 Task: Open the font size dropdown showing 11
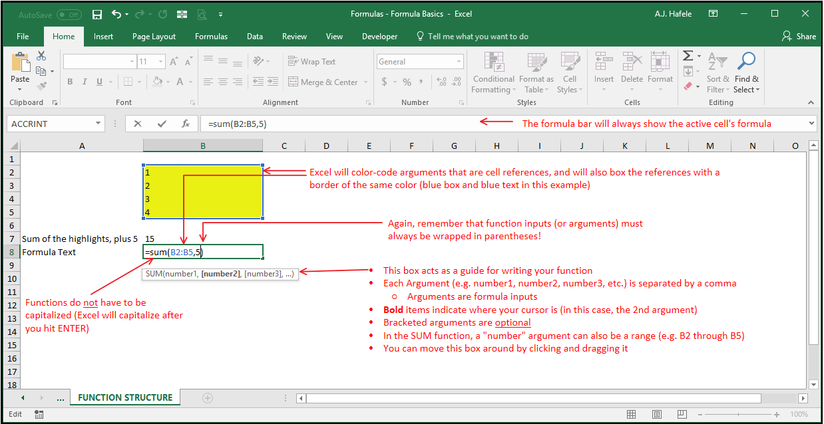click(x=160, y=62)
